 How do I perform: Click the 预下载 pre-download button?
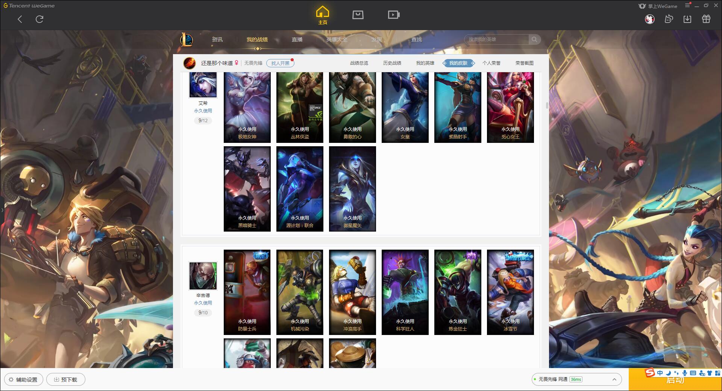(66, 379)
